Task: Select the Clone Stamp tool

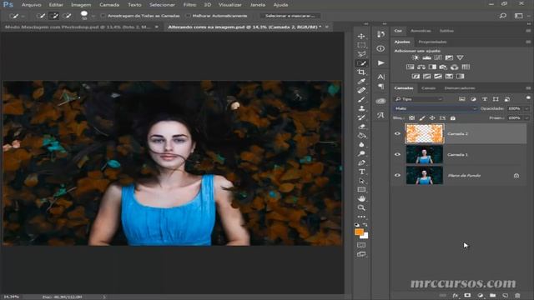Action: [x=361, y=108]
